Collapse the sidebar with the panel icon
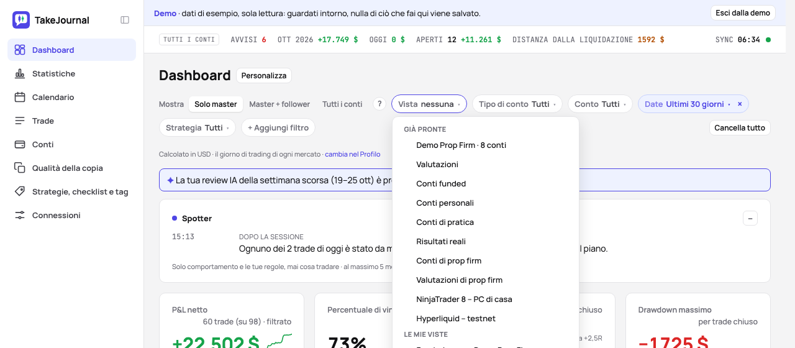Image resolution: width=795 pixels, height=348 pixels. coord(125,20)
